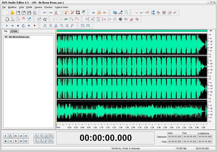Zoom out using the second top toolbar magnifier
This screenshot has height=152, width=217.
(50, 26)
